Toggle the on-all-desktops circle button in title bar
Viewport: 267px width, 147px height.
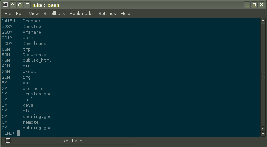[20, 5]
